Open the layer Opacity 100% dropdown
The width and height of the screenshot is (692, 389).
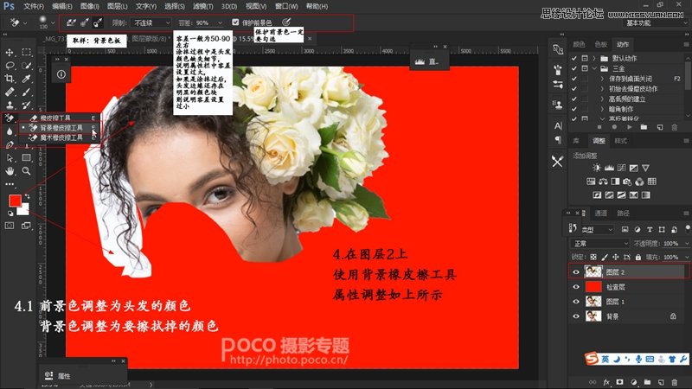pyautogui.click(x=686, y=244)
